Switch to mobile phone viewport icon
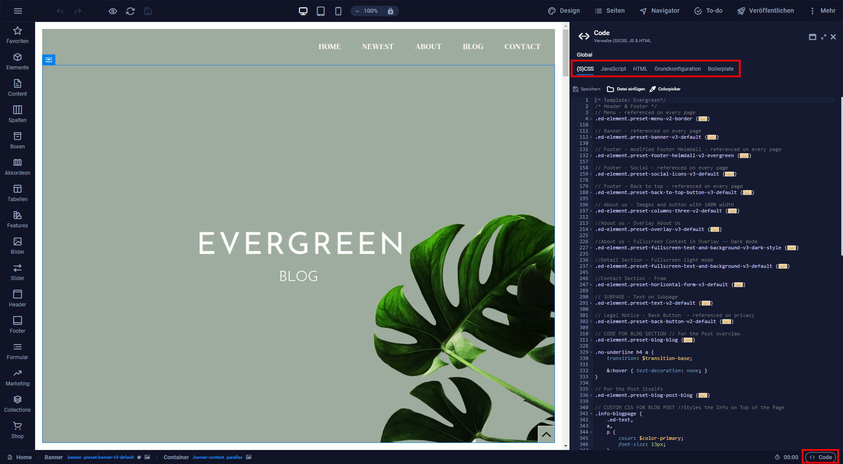The image size is (843, 464). click(x=338, y=11)
